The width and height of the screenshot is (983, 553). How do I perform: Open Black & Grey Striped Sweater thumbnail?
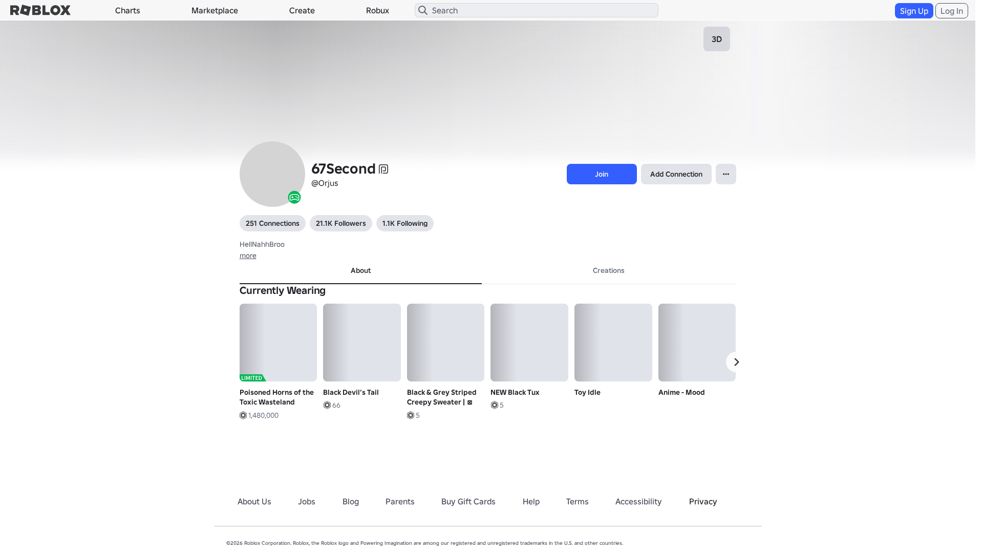point(445,343)
